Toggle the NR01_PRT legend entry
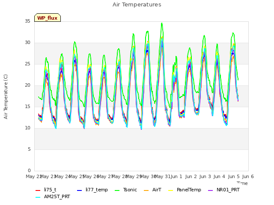274x205 pixels. (x=224, y=190)
